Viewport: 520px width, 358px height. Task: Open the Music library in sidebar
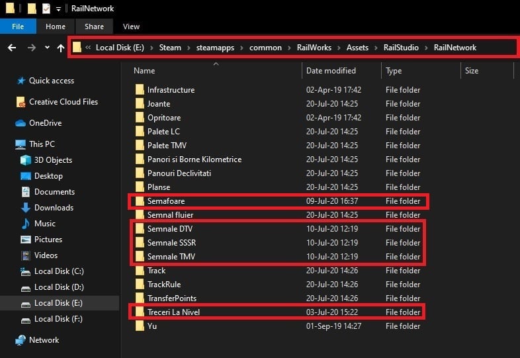tap(45, 224)
